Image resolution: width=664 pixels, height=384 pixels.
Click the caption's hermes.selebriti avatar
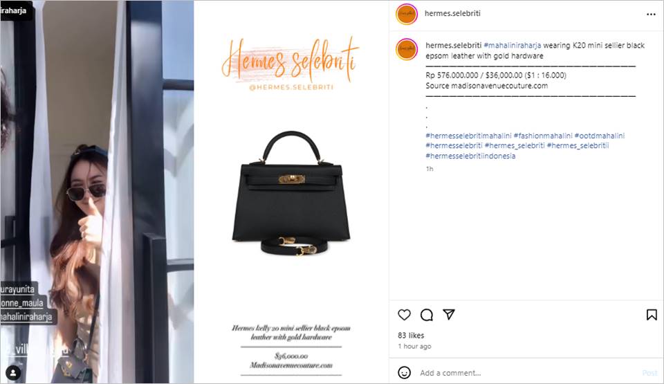coord(406,49)
